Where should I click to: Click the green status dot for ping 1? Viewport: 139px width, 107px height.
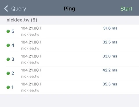(8, 87)
